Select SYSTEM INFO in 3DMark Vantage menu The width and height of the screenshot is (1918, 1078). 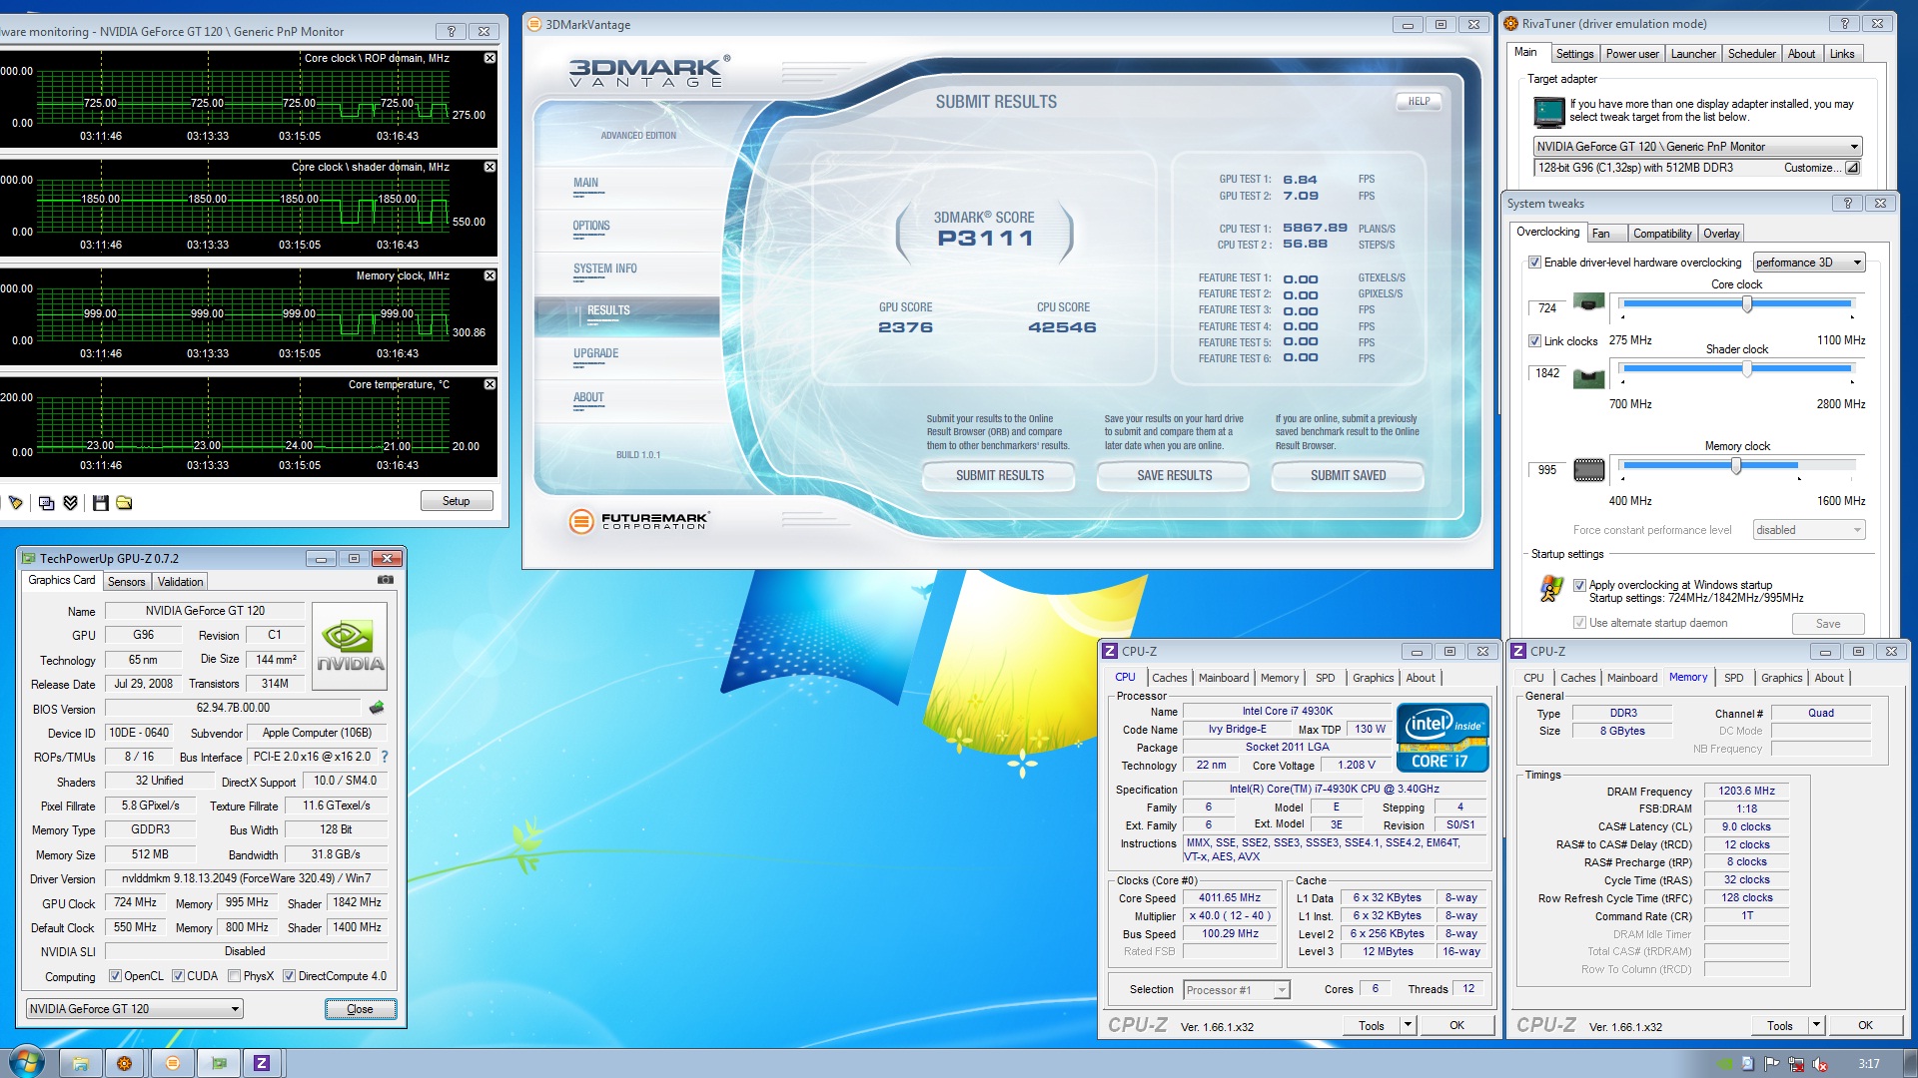604,269
